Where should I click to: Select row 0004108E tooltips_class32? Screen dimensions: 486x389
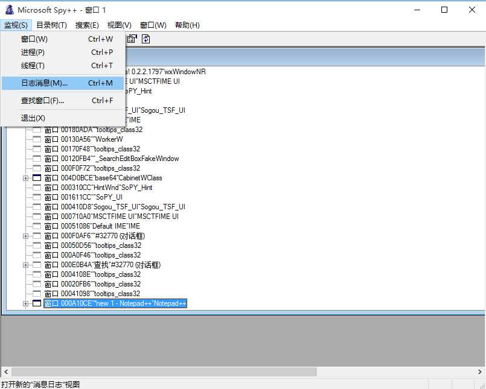92,274
